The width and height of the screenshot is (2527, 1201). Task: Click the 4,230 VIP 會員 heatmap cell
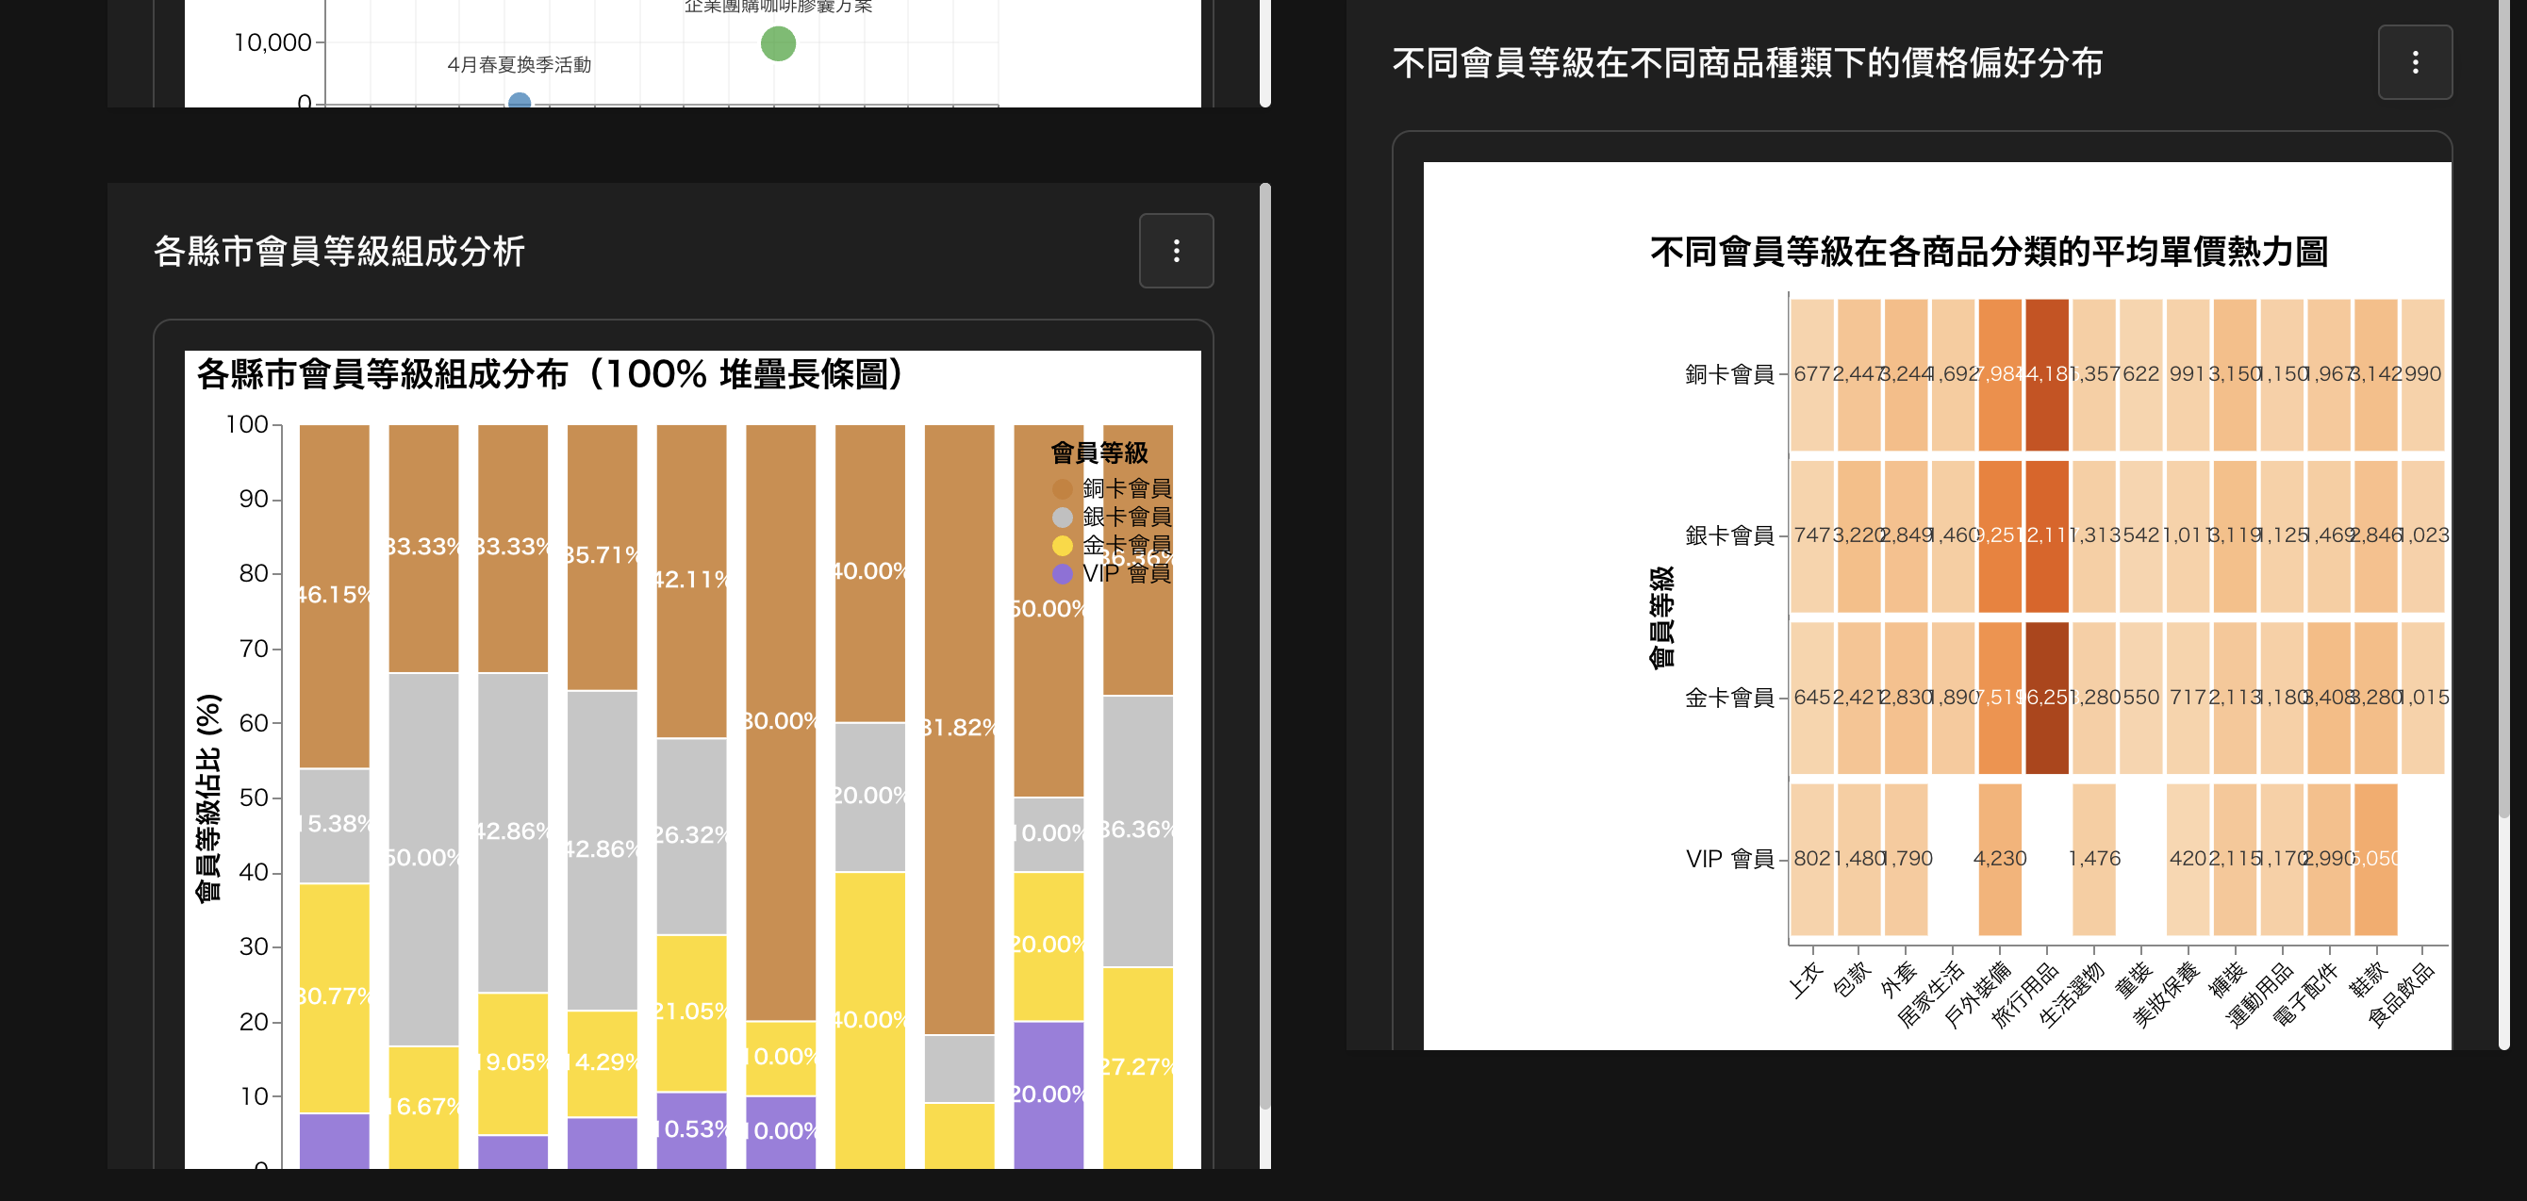[x=2000, y=860]
